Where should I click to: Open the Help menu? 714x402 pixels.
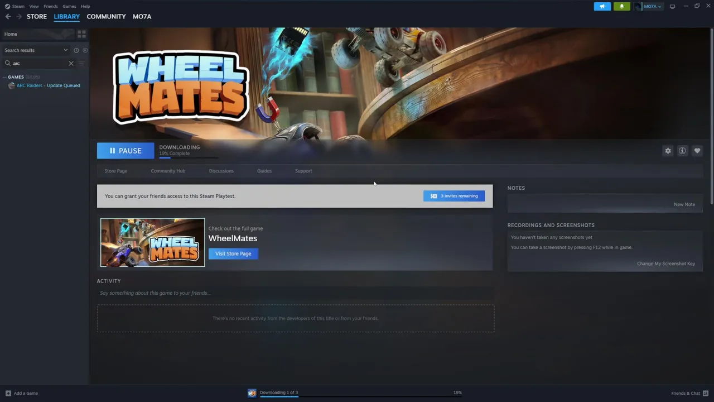[85, 6]
